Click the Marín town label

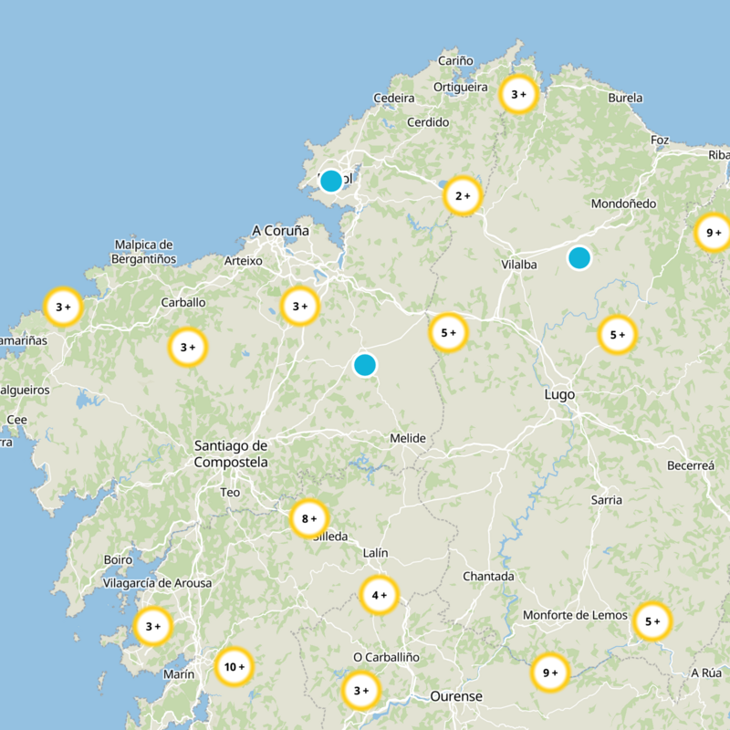[x=179, y=674]
